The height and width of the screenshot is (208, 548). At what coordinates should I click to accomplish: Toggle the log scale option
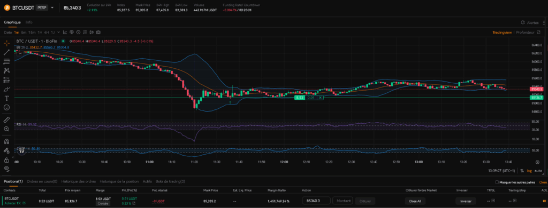pyautogui.click(x=529, y=171)
